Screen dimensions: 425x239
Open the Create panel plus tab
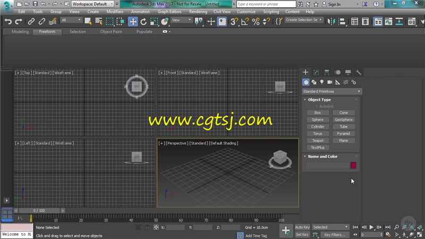point(305,72)
